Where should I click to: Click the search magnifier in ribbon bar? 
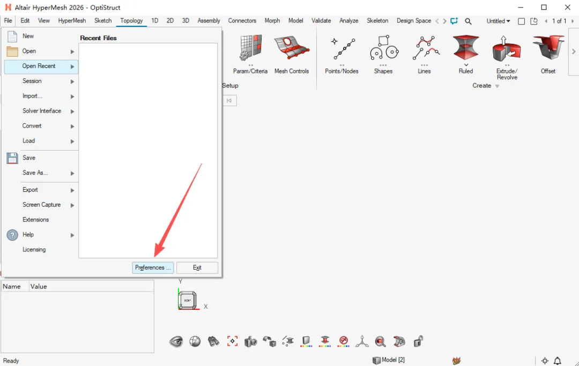coord(468,21)
